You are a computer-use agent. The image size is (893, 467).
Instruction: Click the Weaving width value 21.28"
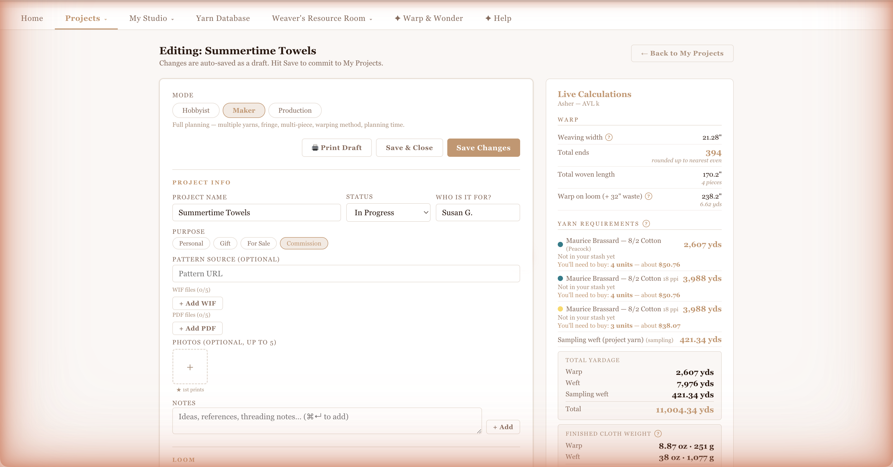(x=712, y=137)
